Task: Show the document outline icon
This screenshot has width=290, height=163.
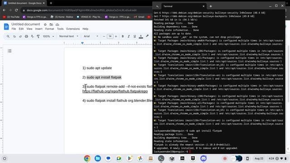Action: [10, 51]
